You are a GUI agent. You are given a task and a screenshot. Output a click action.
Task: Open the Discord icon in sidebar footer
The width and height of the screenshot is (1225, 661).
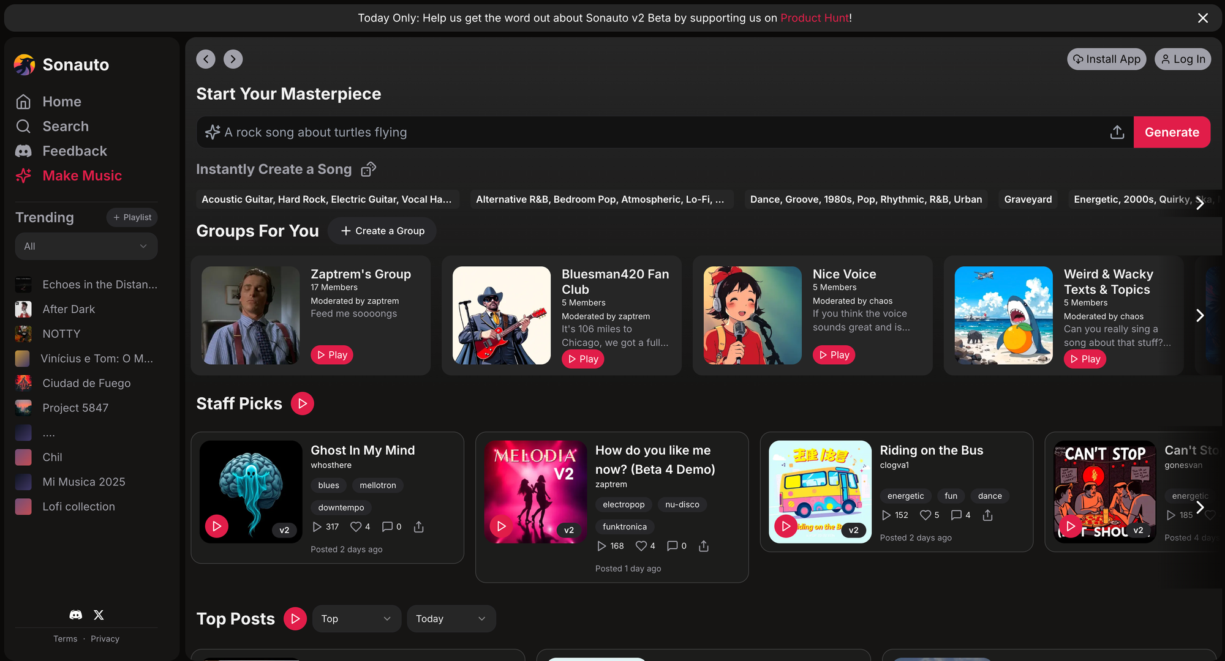(x=76, y=614)
